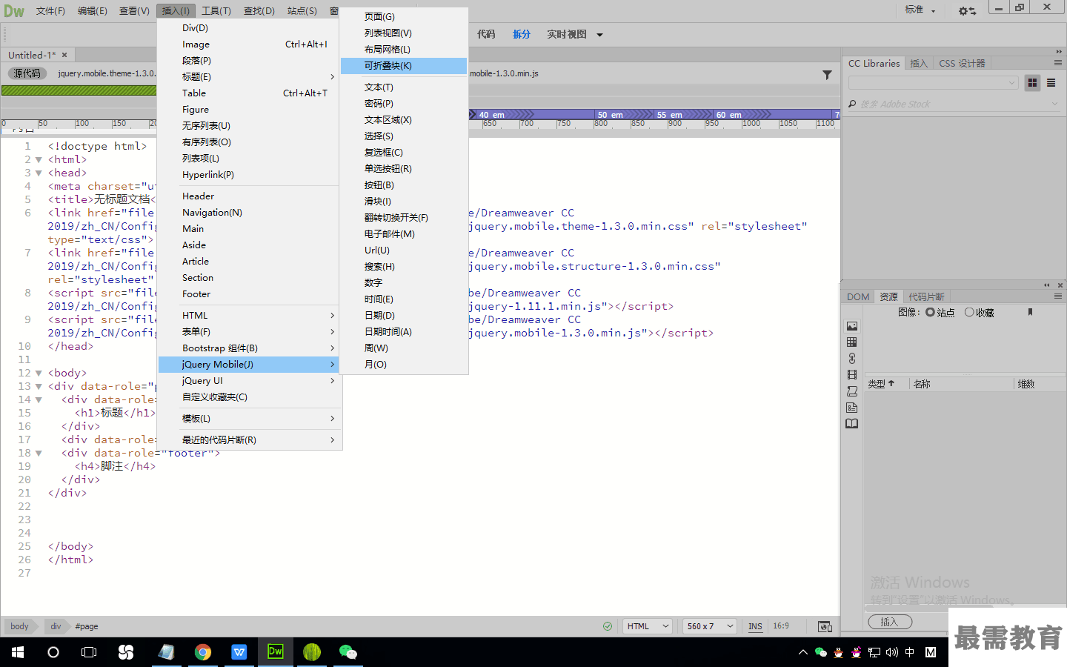Click the Dreamweaver Dw logo
Viewport: 1067px width, 667px height.
pos(14,11)
